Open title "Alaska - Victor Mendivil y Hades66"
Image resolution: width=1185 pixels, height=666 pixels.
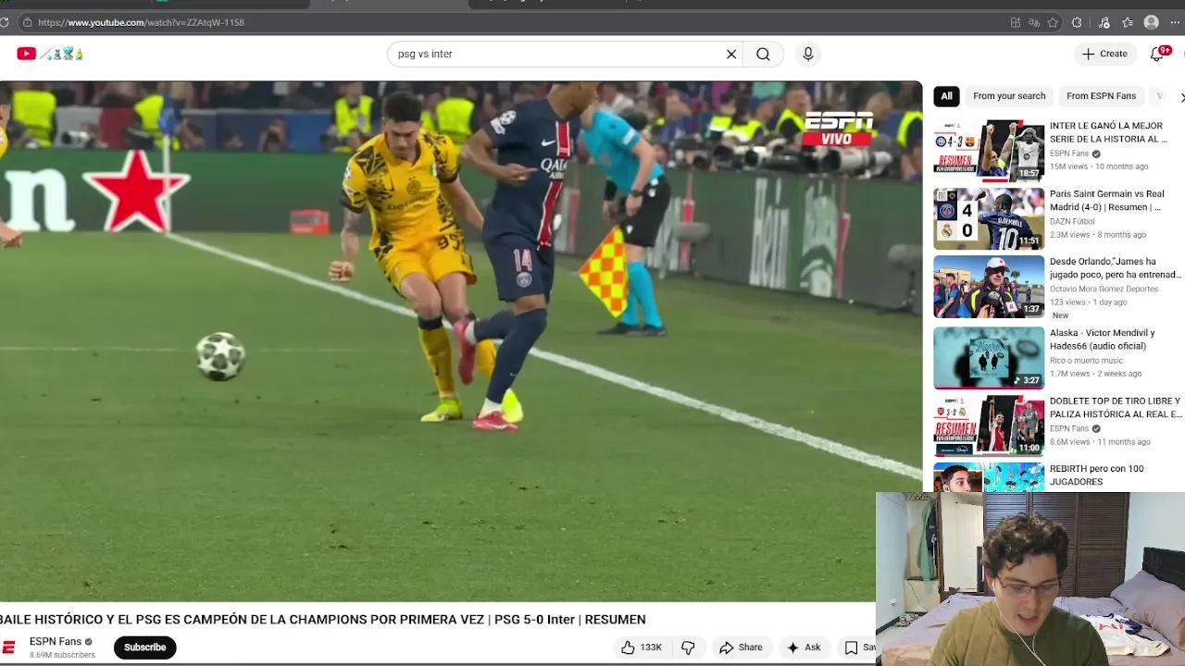pyautogui.click(x=1102, y=339)
